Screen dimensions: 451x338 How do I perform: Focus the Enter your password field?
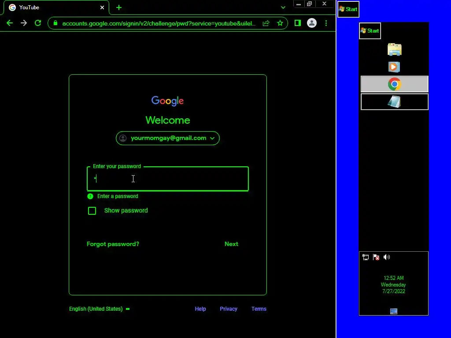click(168, 179)
